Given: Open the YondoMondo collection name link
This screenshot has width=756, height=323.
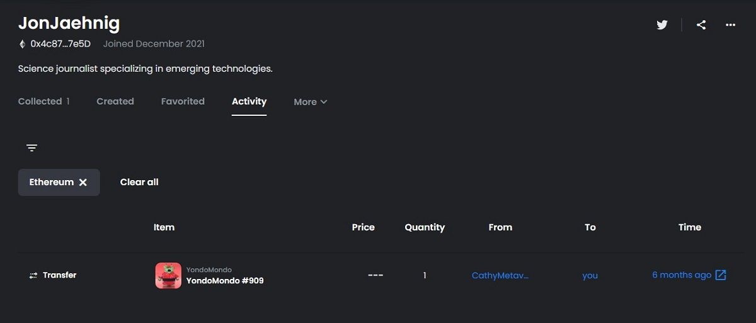Looking at the screenshot, I should pos(209,269).
